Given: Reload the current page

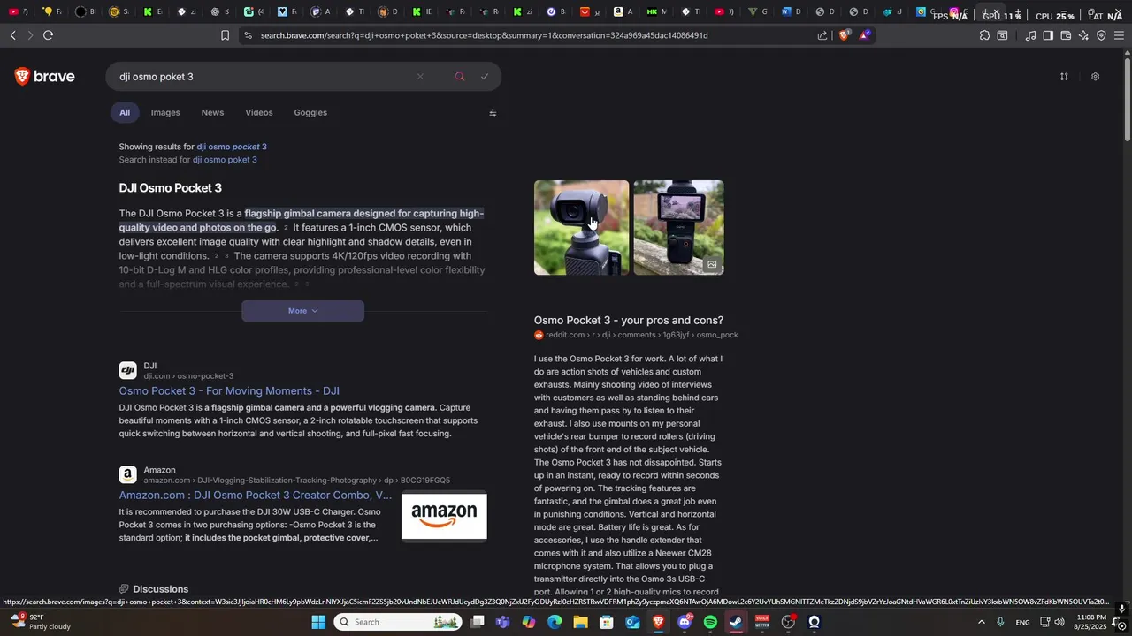Looking at the screenshot, I should [48, 35].
